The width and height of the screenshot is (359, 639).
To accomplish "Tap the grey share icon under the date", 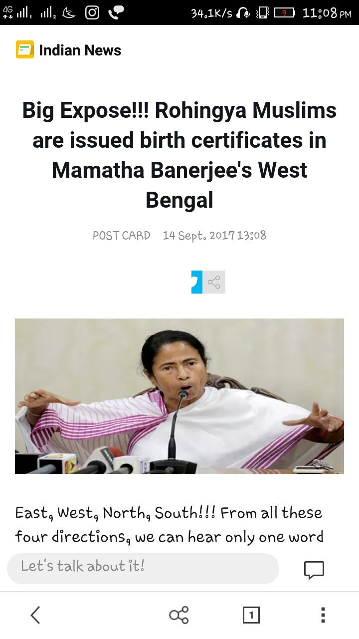I will (214, 282).
